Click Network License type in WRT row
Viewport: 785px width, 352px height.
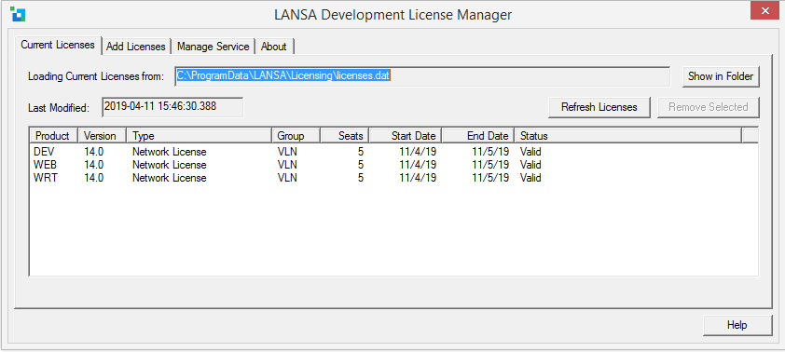point(170,178)
